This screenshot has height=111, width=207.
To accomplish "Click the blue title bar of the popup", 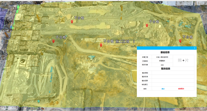I will 165,48.
